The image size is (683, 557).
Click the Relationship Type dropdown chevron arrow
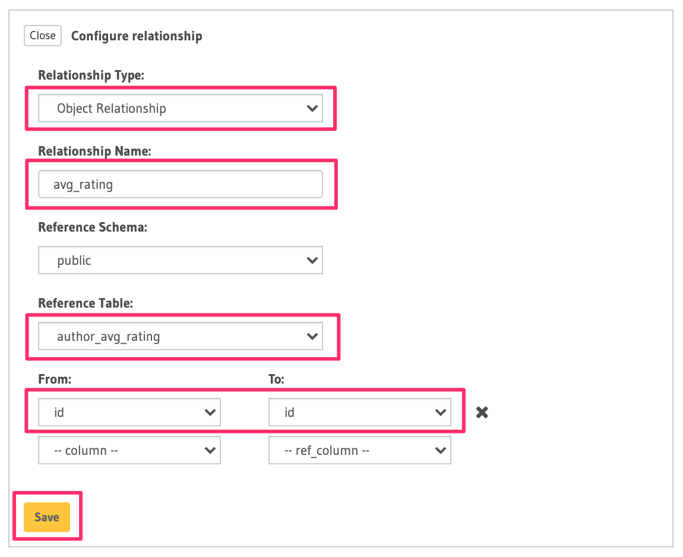coord(311,109)
